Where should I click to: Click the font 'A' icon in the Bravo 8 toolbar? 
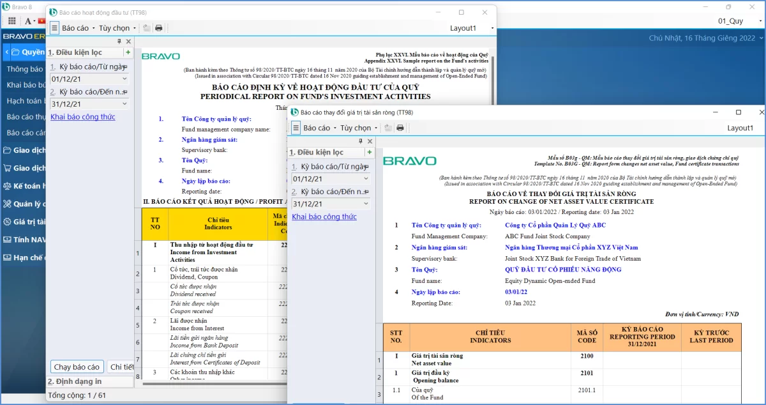pyautogui.click(x=27, y=21)
